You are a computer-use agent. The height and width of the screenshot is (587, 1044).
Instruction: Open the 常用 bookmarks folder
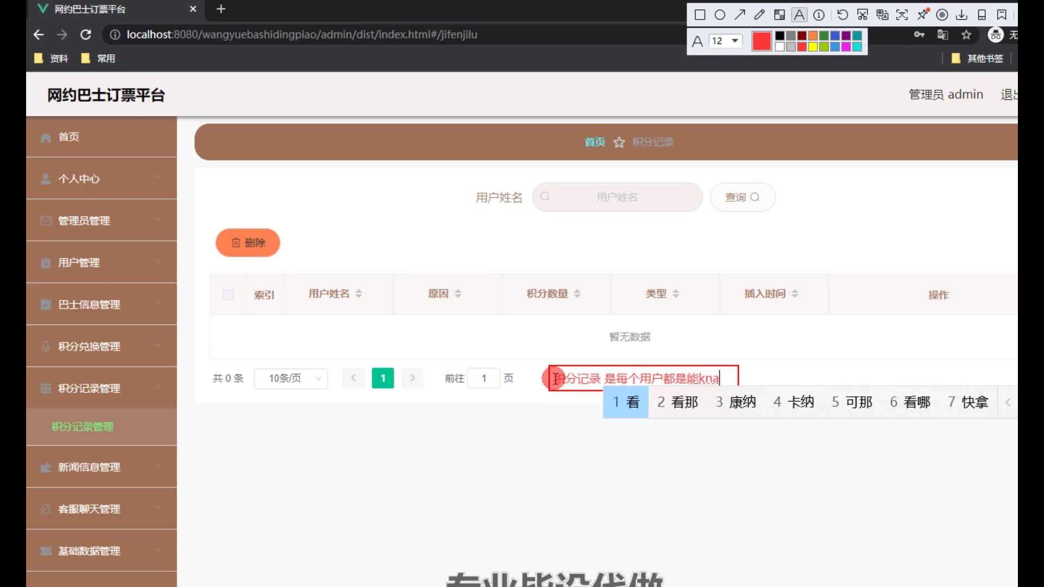pyautogui.click(x=98, y=58)
